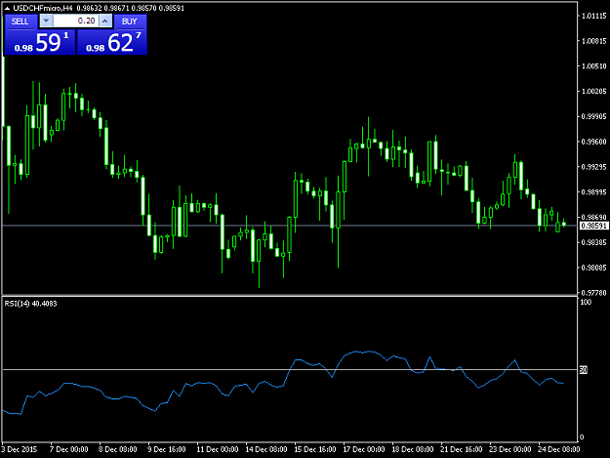Click RSI level label 50

583,370
